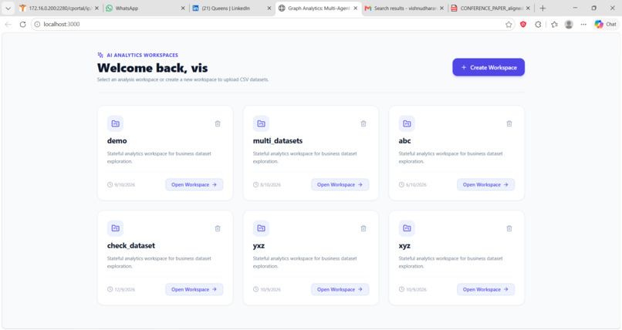The width and height of the screenshot is (622, 330).
Task: Open Workspace for demo
Action: (x=194, y=184)
